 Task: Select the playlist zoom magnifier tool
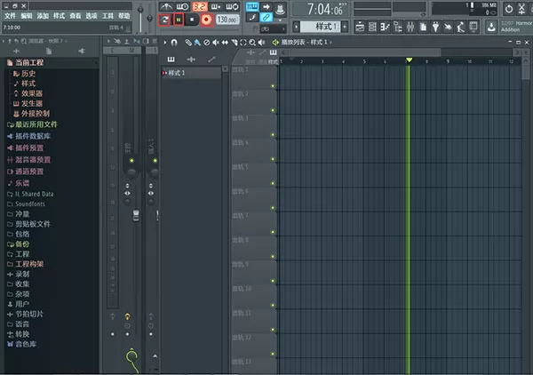pyautogui.click(x=252, y=42)
